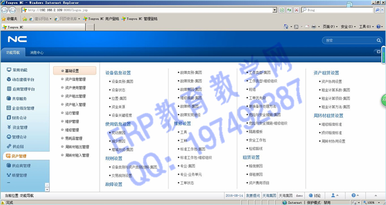Select the 资产信息管理 radio item
The image size is (386, 205).
point(74,79)
